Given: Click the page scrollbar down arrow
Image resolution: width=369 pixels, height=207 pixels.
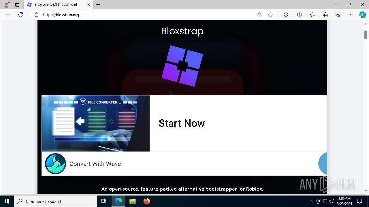Looking at the screenshot, I should [366, 191].
